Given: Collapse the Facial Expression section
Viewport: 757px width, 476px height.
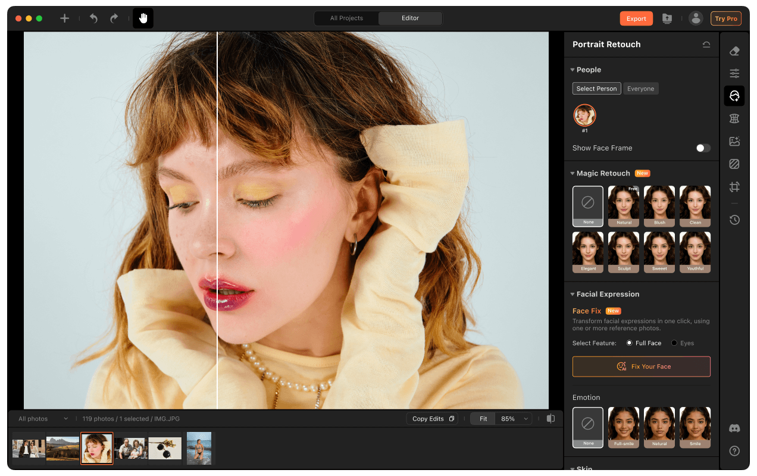Looking at the screenshot, I should coord(573,295).
